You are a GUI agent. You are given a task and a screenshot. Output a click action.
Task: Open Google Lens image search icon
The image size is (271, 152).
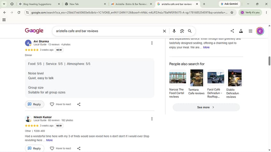[x=182, y=31]
